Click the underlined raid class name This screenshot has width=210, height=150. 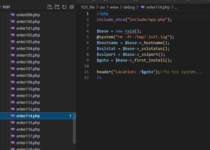pos(130,31)
